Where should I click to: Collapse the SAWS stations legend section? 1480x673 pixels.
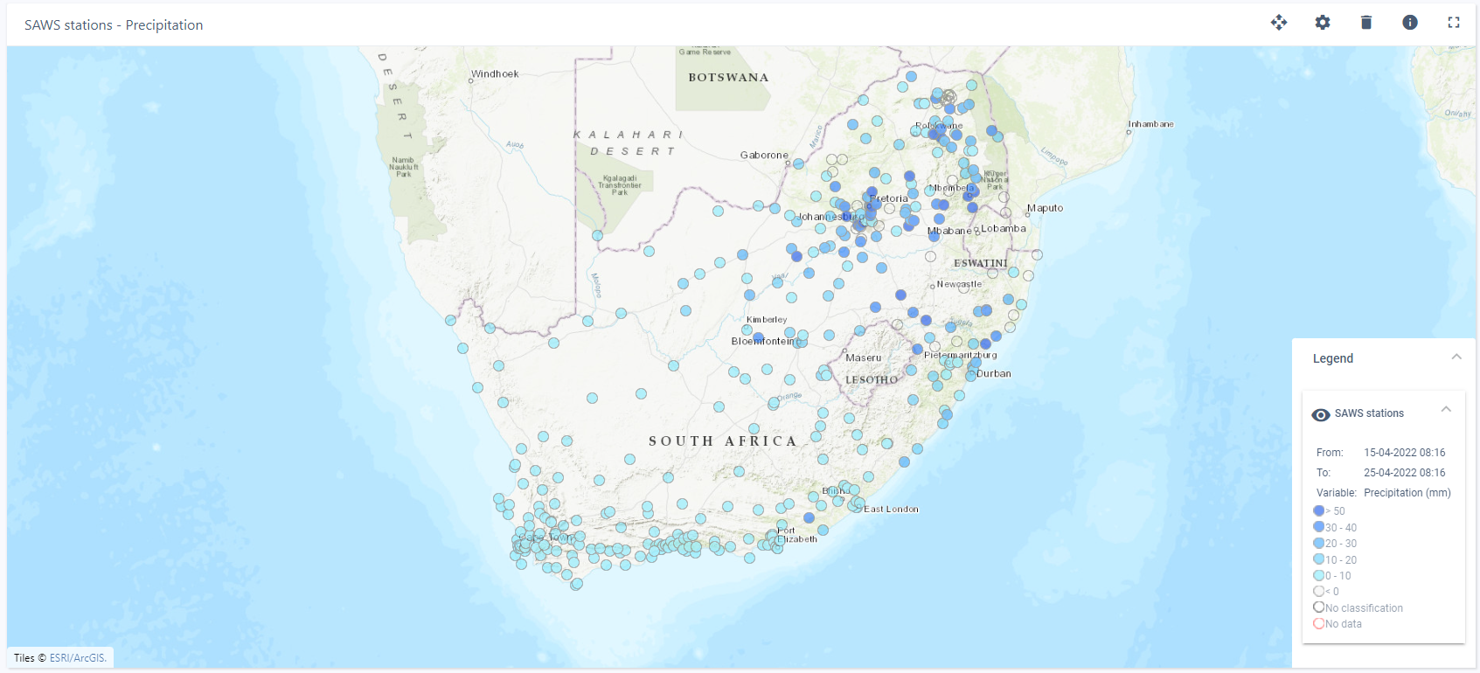point(1446,409)
